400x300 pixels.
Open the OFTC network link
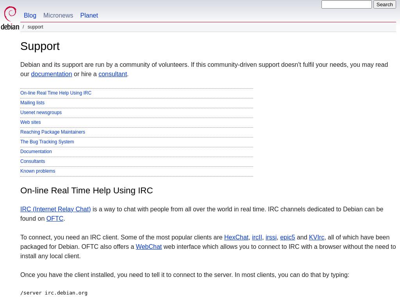click(55, 219)
